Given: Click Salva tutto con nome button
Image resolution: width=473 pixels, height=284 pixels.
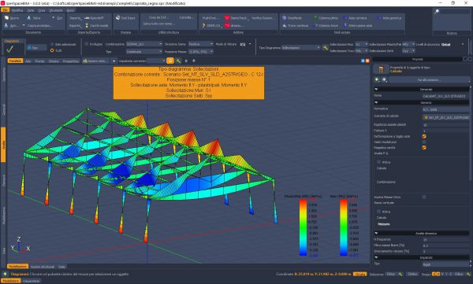Looking at the screenshot, I should click(158, 24).
